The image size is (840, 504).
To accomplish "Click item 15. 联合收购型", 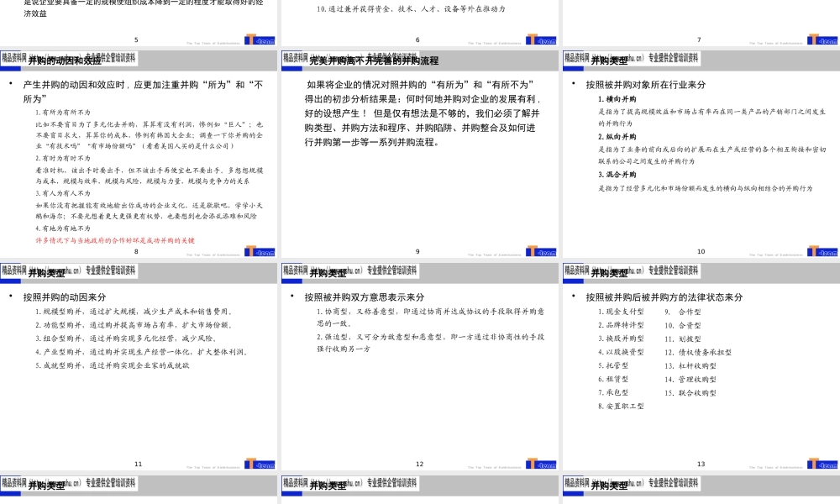I will (690, 392).
